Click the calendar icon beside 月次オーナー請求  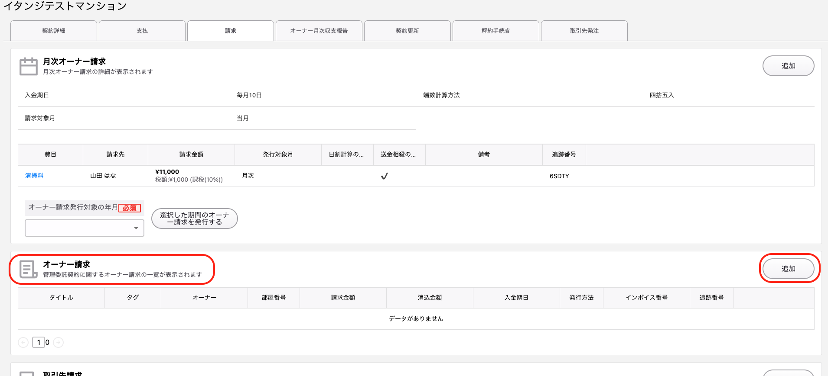(x=29, y=67)
